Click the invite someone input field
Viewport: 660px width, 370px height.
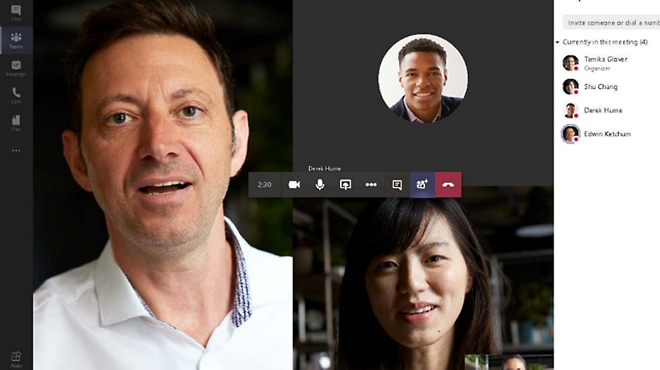(x=611, y=23)
